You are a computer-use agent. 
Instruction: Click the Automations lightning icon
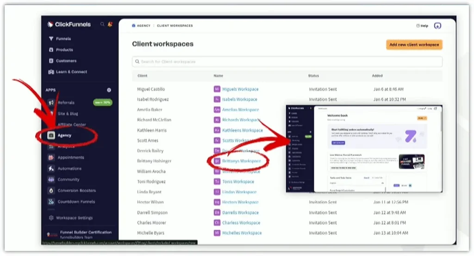51,169
